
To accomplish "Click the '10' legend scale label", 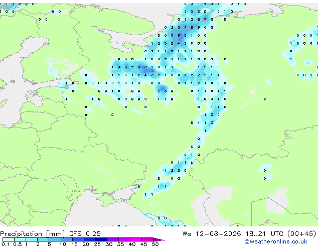I will point(63,244).
